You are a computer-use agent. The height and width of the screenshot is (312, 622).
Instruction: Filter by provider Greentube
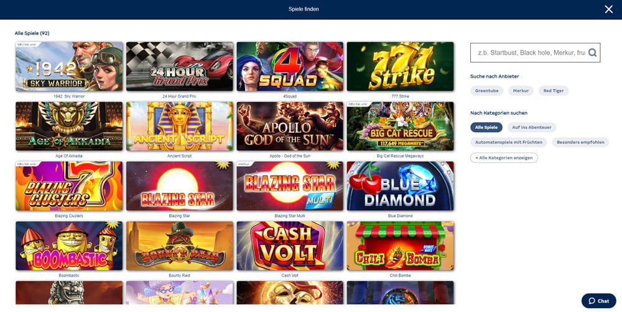(487, 91)
